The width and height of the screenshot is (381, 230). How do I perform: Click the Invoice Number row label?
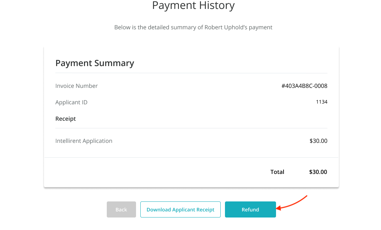(x=76, y=86)
